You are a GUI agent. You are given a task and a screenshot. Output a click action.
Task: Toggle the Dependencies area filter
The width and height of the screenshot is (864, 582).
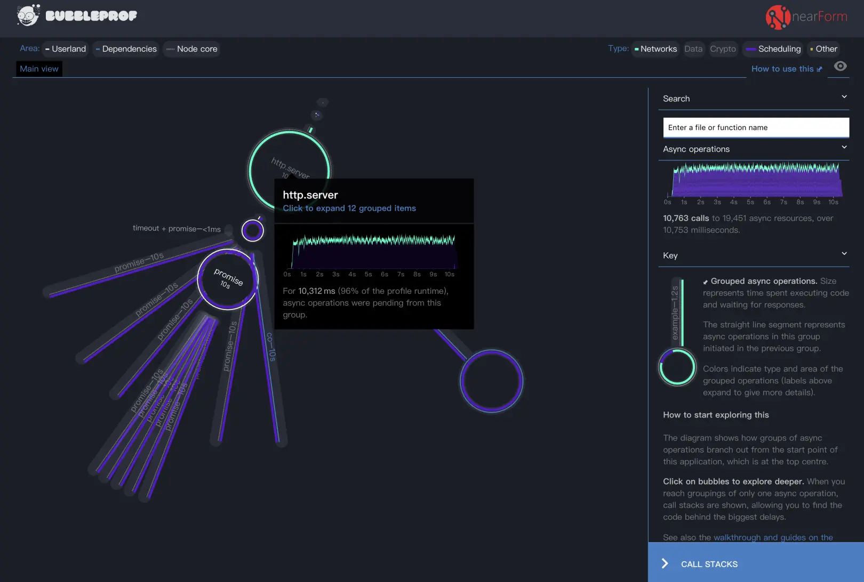point(126,49)
